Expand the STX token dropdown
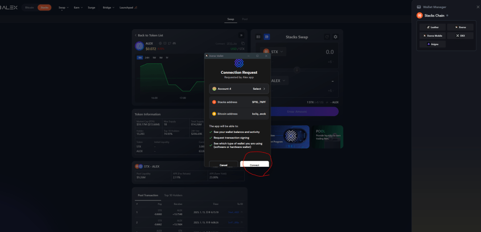This screenshot has height=232, width=481. click(276, 52)
